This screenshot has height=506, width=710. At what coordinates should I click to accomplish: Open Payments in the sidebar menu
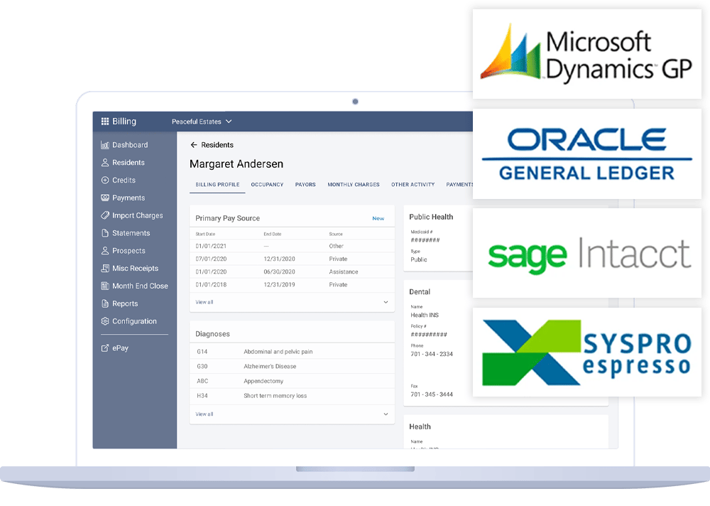click(x=129, y=198)
